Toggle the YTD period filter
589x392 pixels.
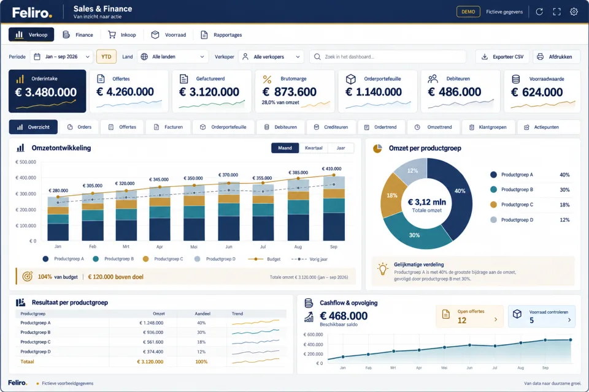pos(106,56)
